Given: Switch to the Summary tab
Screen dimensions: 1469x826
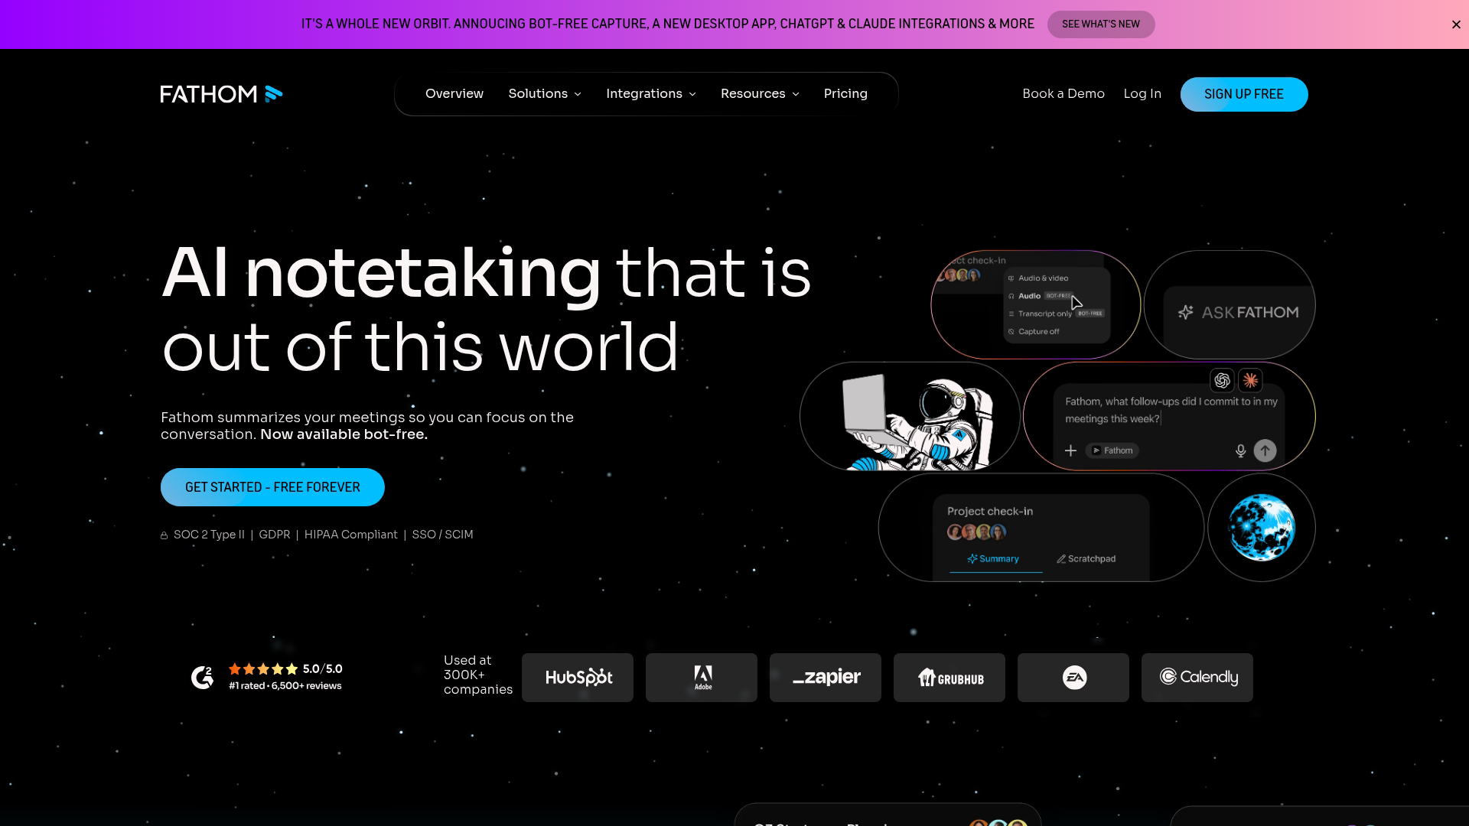Looking at the screenshot, I should [x=993, y=559].
